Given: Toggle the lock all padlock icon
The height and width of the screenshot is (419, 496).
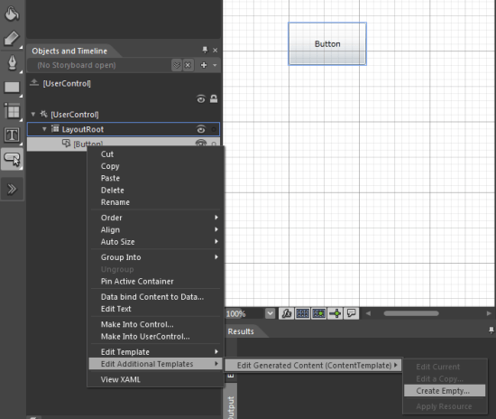Looking at the screenshot, I should click(x=214, y=98).
